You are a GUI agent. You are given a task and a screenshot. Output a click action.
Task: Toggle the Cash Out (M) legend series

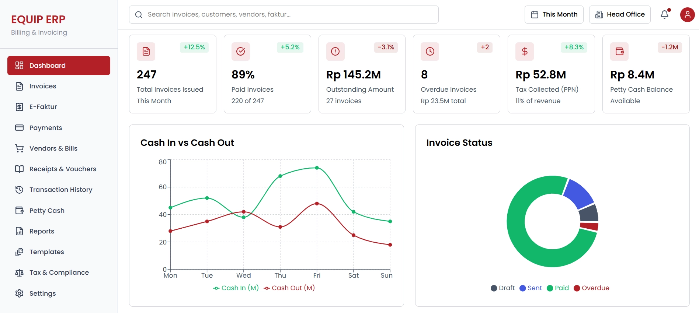289,288
